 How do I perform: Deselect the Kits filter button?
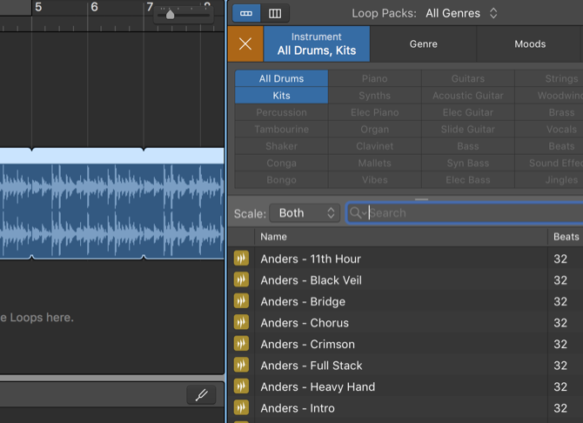[x=281, y=96]
